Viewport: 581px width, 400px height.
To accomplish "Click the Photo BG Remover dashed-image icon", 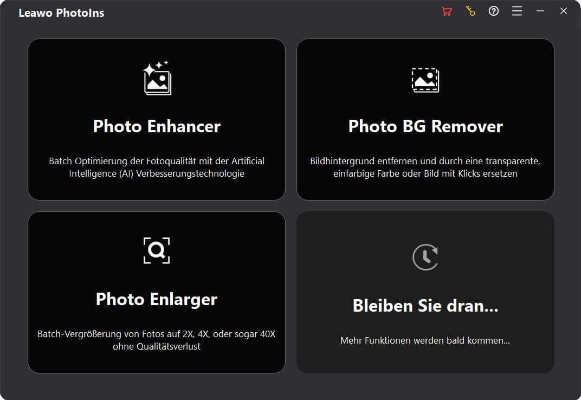I will pos(425,80).
